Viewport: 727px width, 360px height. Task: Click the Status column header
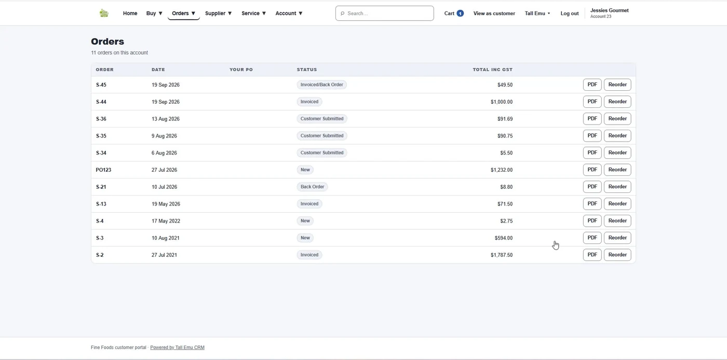307,70
